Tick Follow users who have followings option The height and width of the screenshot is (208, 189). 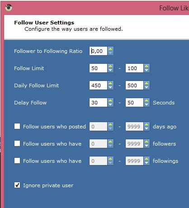coord(17,161)
